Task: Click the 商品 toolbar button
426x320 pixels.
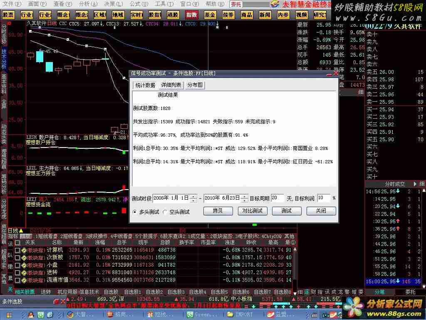Action: [246, 15]
